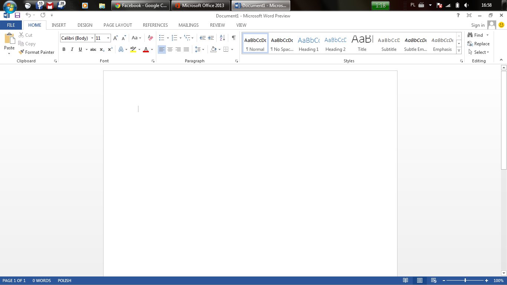Open the font name dropdown
Viewport: 507px width, 285px height.
(92, 38)
